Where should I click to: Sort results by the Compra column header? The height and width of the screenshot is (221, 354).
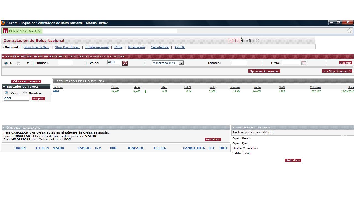[235, 87]
